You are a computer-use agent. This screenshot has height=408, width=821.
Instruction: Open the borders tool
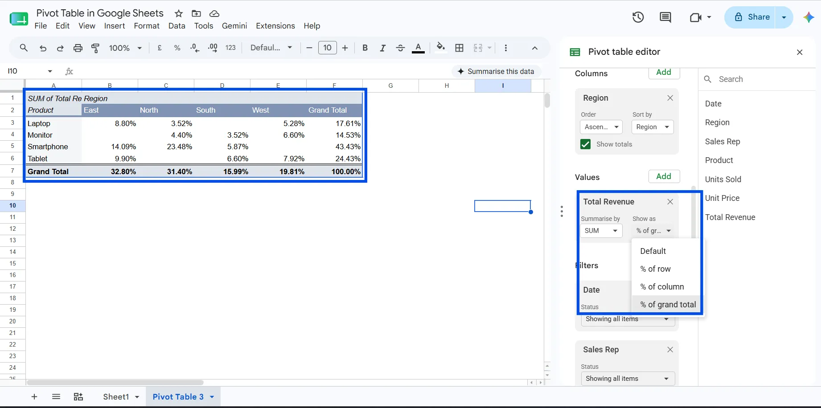460,48
